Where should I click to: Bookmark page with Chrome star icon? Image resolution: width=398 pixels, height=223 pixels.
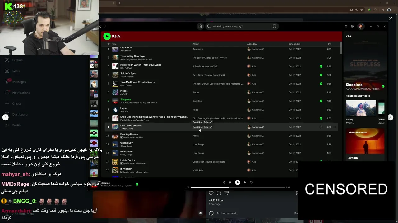click(362, 10)
